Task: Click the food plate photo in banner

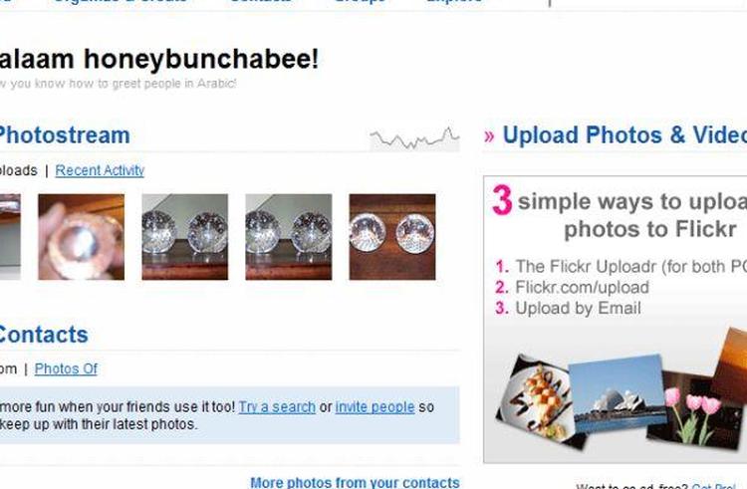Action: tap(538, 401)
